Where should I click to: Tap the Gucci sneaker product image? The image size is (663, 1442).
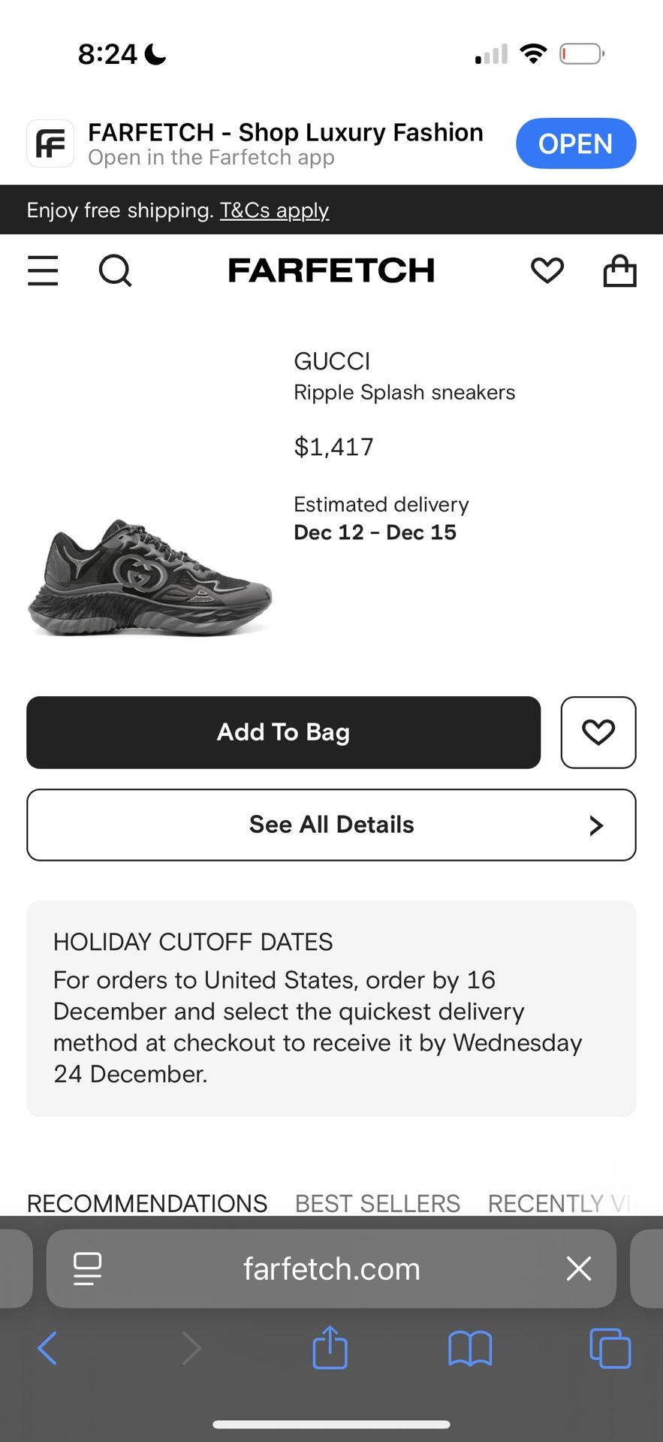tap(150, 577)
